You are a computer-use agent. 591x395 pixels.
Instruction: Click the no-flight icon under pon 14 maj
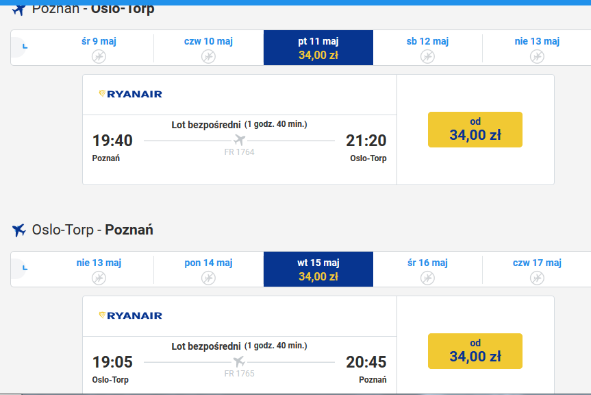click(x=208, y=278)
